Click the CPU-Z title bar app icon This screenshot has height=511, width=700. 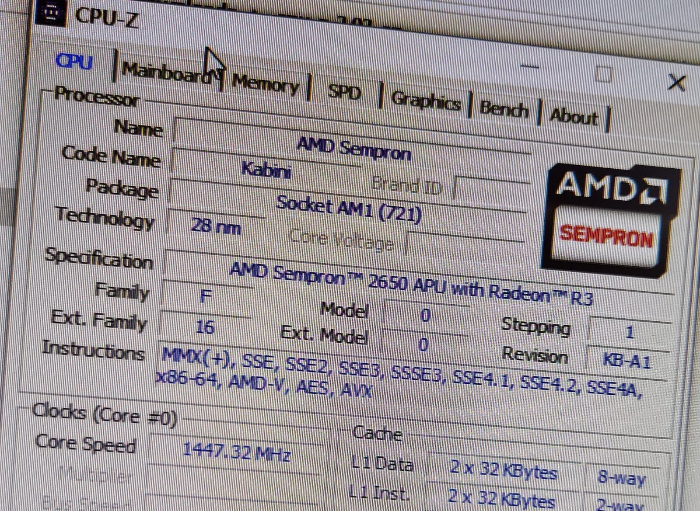(50, 12)
